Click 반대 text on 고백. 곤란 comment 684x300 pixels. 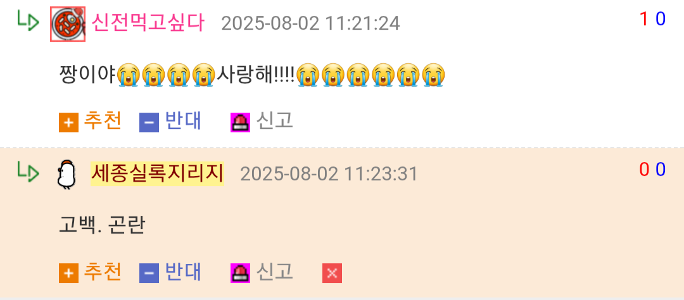point(183,272)
